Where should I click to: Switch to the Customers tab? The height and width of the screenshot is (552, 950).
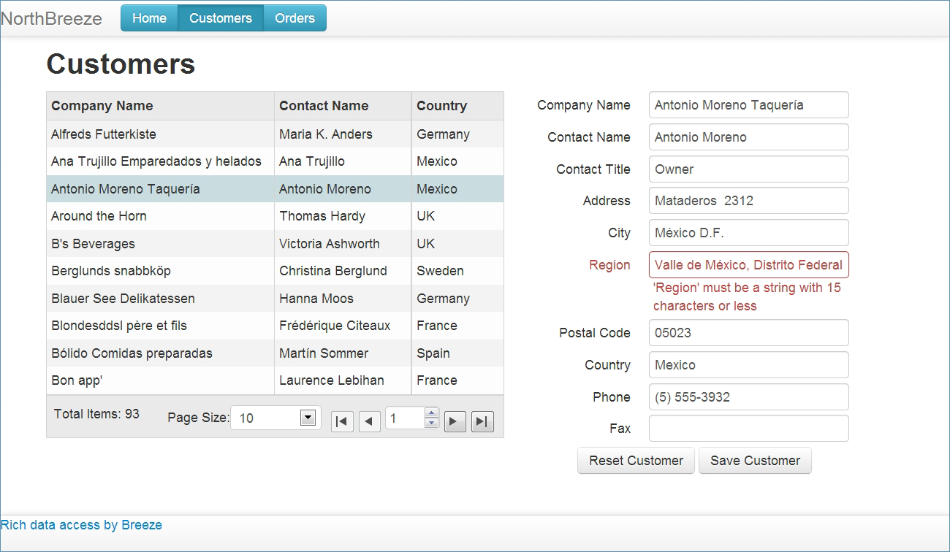point(221,18)
